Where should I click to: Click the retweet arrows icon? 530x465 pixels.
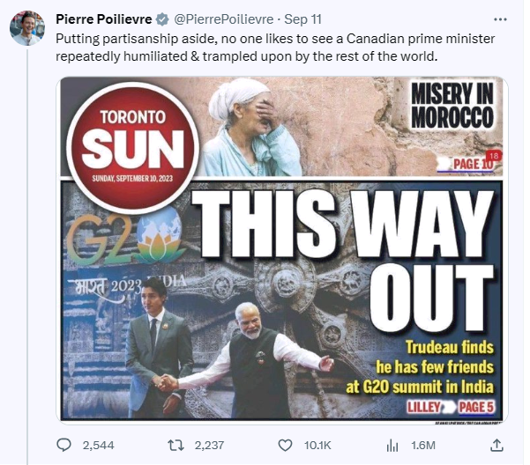point(176,445)
